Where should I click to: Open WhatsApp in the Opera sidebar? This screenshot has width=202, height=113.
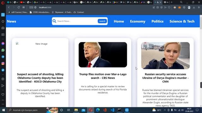tap(3, 50)
